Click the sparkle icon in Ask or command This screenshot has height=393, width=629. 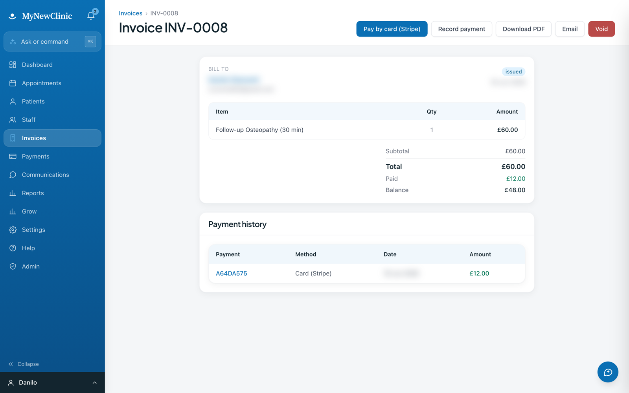point(13,42)
